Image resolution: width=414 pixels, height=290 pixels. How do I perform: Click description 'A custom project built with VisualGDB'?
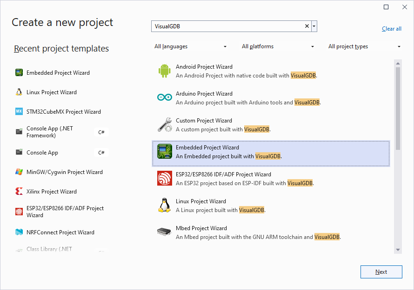(x=223, y=129)
